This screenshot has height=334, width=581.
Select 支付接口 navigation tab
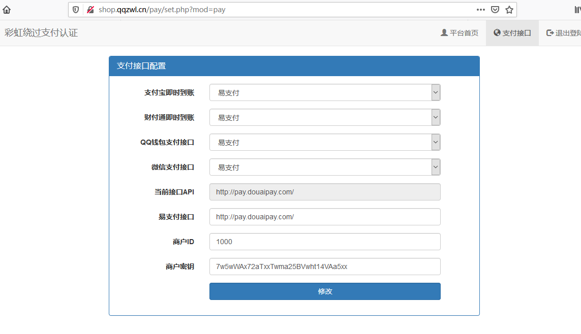(x=512, y=33)
